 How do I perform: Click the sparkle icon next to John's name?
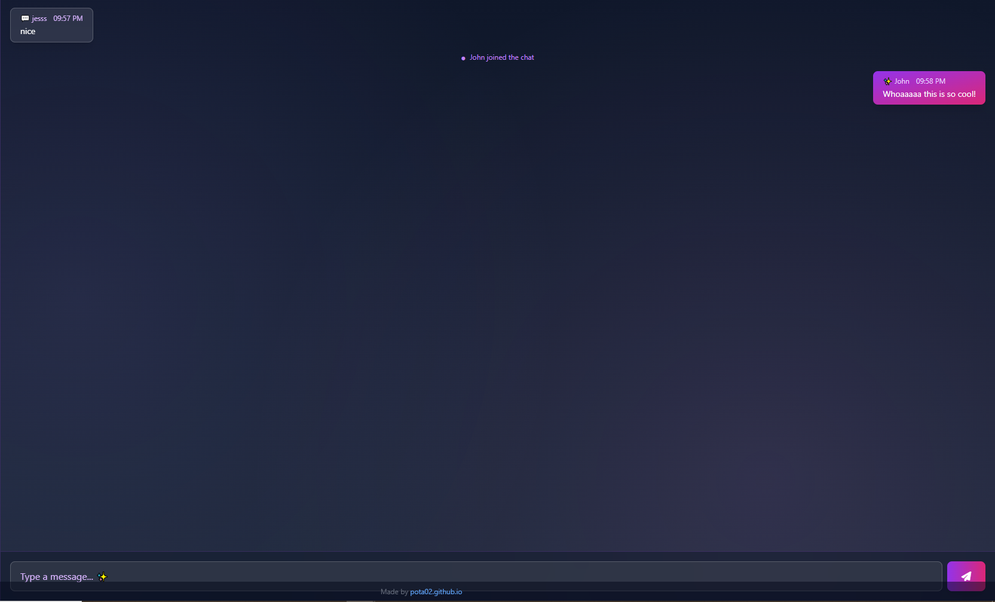coord(887,81)
